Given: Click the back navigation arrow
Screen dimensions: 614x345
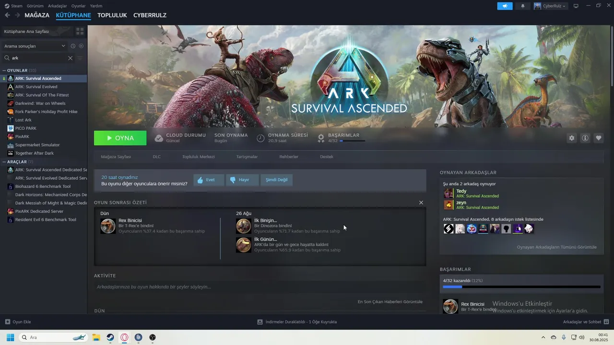Looking at the screenshot, I should click(x=7, y=15).
